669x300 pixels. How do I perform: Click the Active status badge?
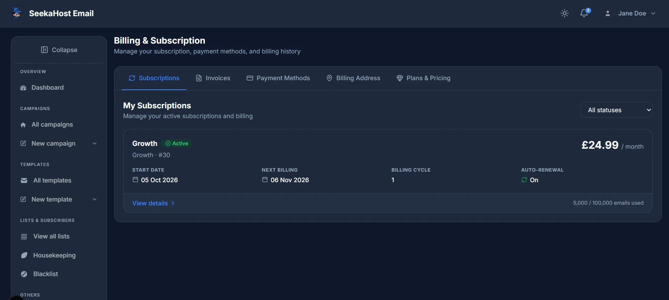tap(177, 143)
